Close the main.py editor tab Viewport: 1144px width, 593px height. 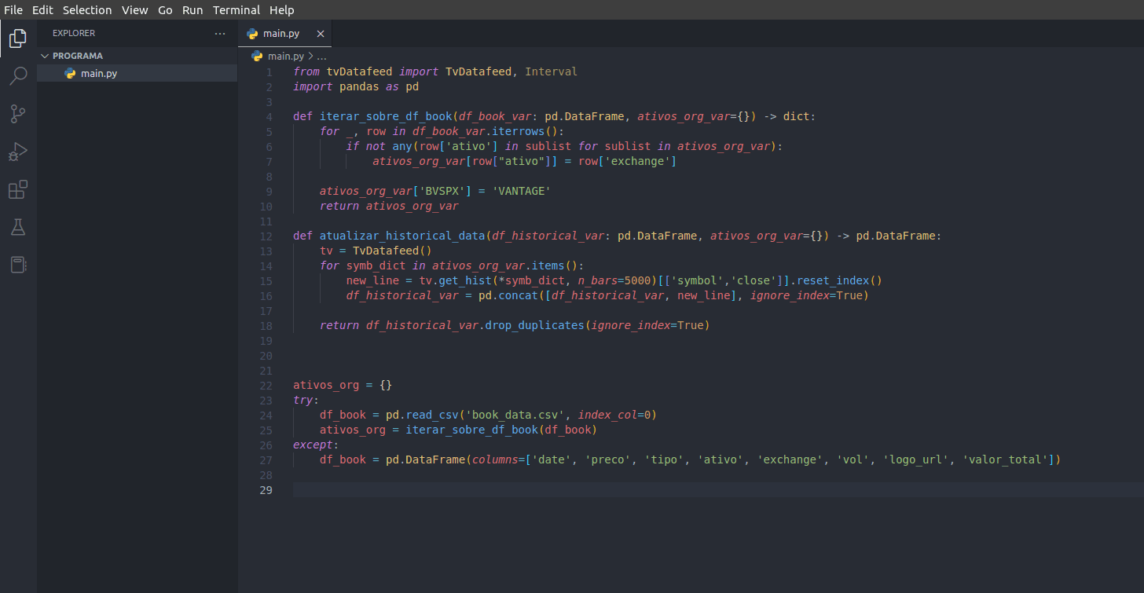click(320, 34)
